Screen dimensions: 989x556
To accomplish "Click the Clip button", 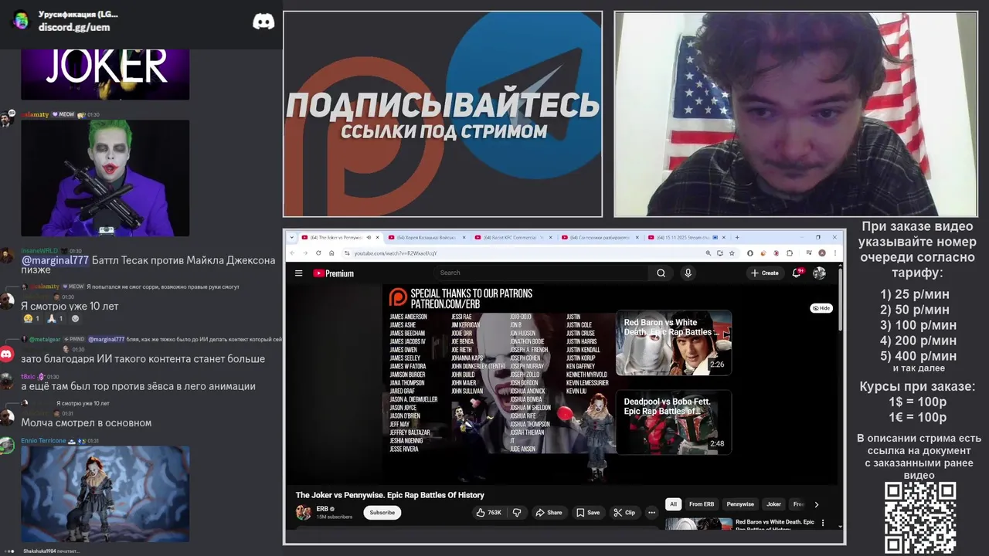I will tap(624, 512).
